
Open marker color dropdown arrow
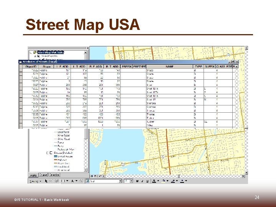tap(186, 181)
